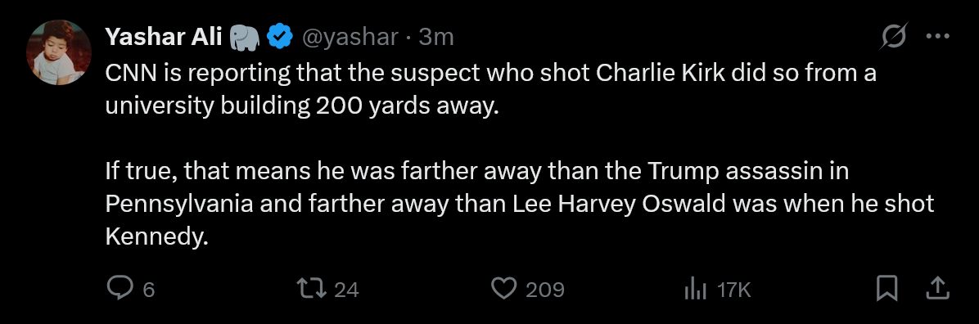The width and height of the screenshot is (979, 324).
Task: Click the blue verified checkmark badge
Action: [x=280, y=38]
